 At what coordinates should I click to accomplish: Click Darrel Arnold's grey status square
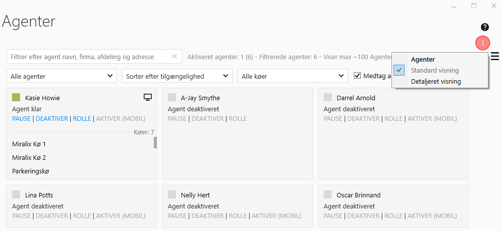click(328, 98)
